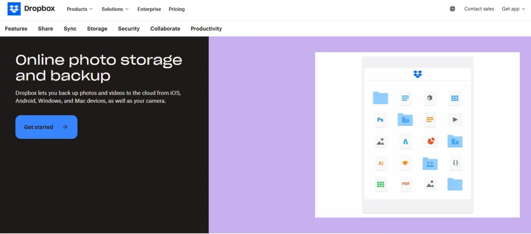Click the Contact sales link
The width and height of the screenshot is (531, 234).
pyautogui.click(x=479, y=9)
